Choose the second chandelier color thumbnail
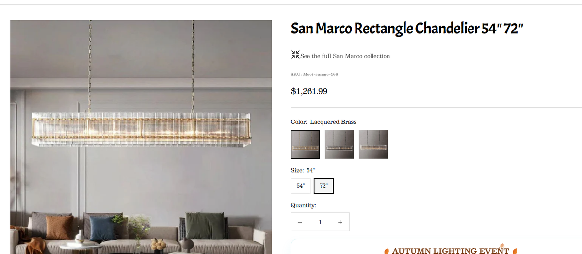 [339, 144]
